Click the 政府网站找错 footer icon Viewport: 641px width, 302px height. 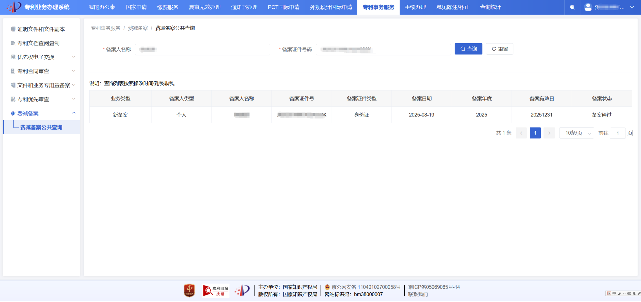point(216,291)
